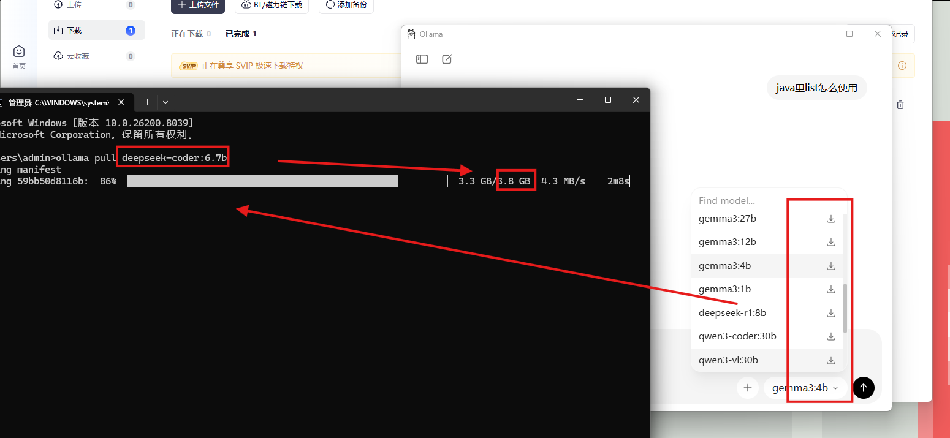
Task: Maximize the terminal window
Action: (607, 100)
